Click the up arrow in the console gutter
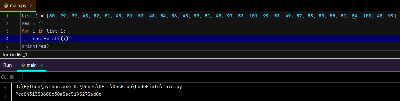Image resolution: width=400 pixels, height=101 pixels. [x=5, y=88]
